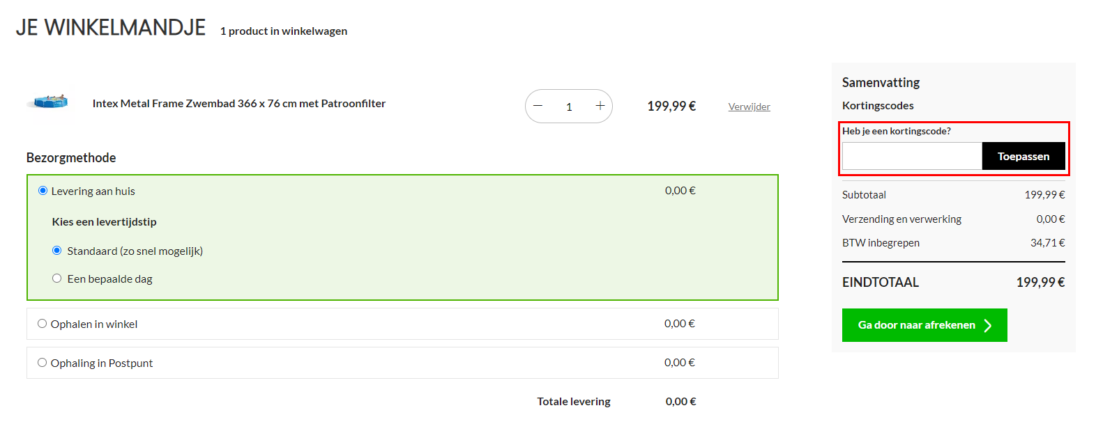Click the quantity number field
The width and height of the screenshot is (1096, 431).
[569, 107]
